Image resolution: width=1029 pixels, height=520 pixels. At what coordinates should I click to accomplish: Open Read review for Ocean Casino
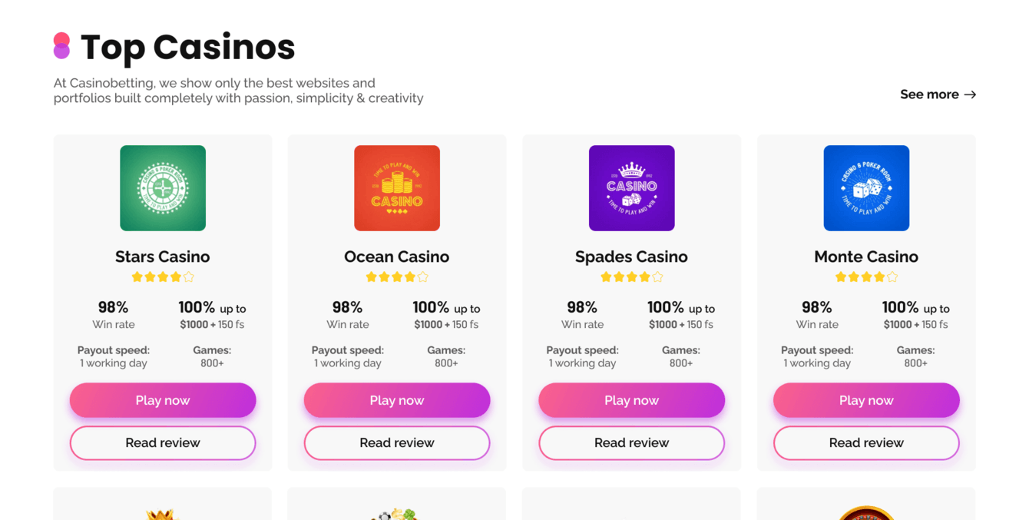pos(397,443)
